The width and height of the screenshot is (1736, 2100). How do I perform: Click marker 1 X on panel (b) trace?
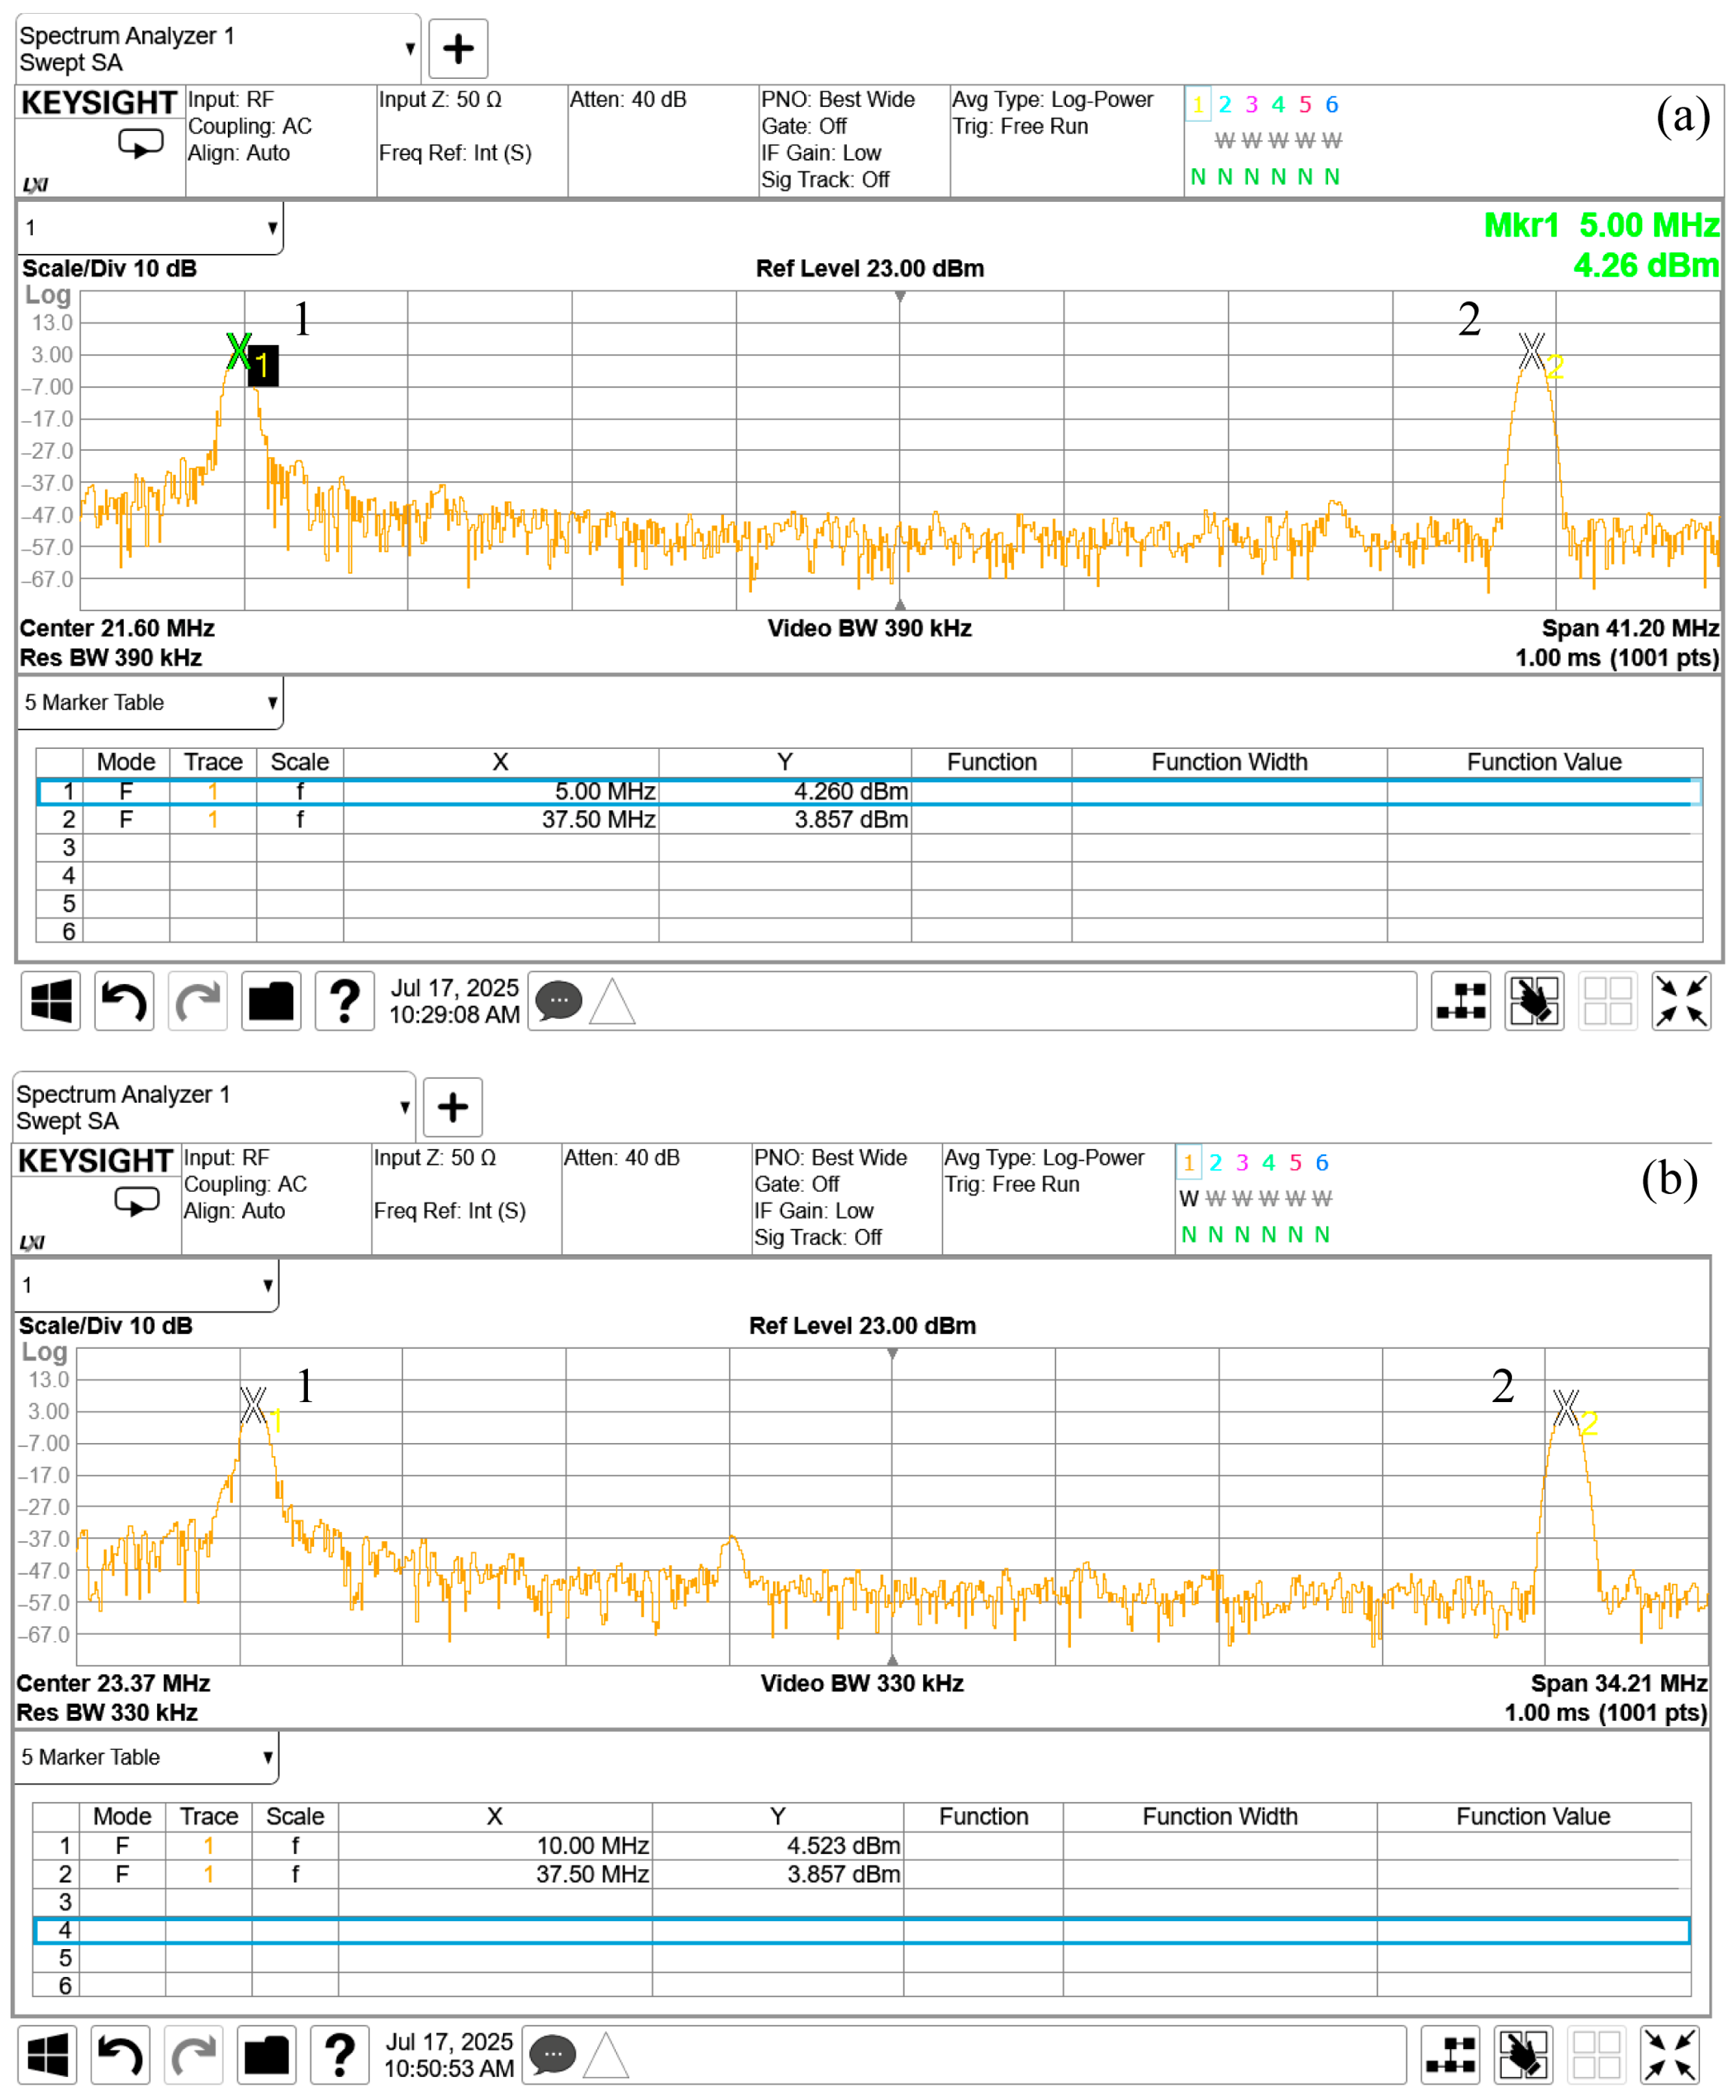253,1405
